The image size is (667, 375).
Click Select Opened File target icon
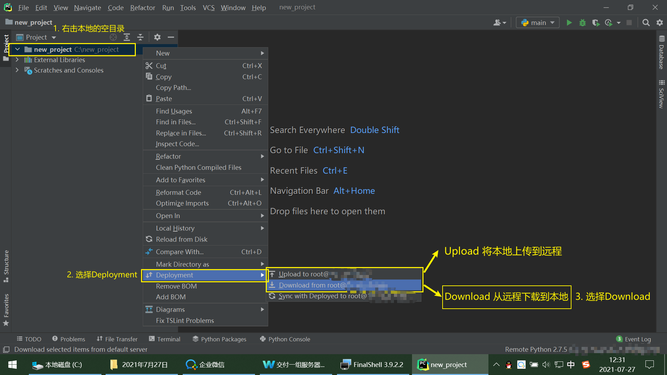[113, 37]
